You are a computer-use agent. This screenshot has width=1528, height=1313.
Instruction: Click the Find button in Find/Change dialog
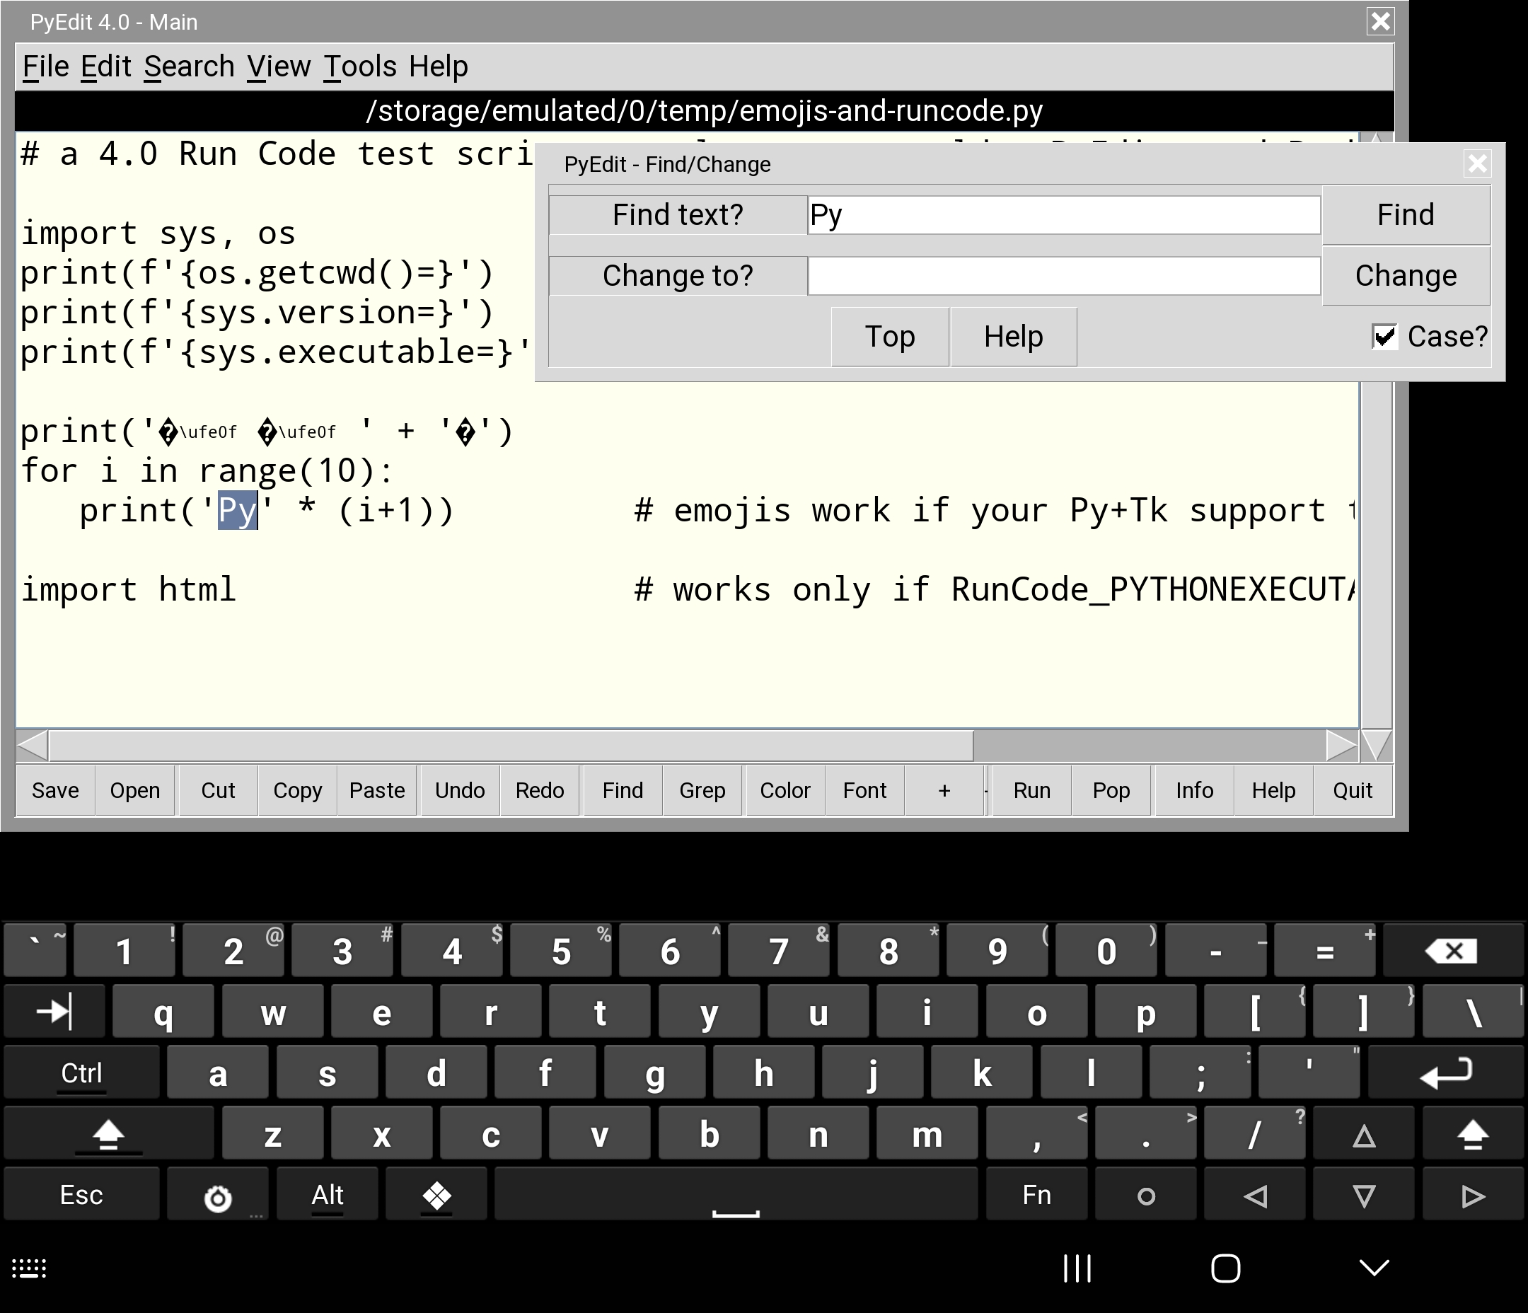pos(1406,214)
